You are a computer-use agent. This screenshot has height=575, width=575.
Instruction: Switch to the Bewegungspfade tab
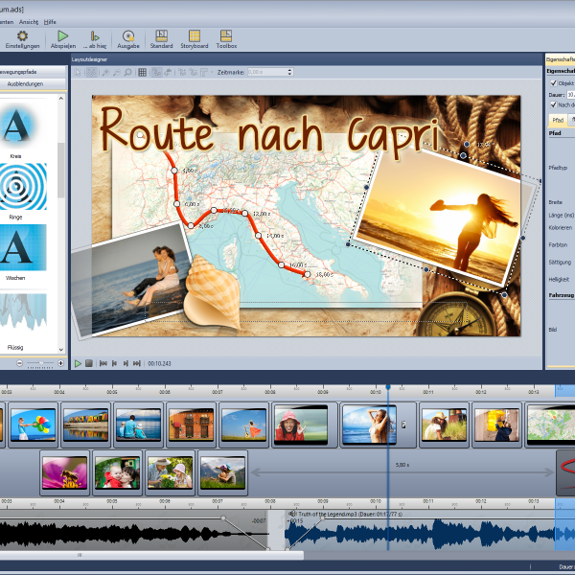click(33, 72)
